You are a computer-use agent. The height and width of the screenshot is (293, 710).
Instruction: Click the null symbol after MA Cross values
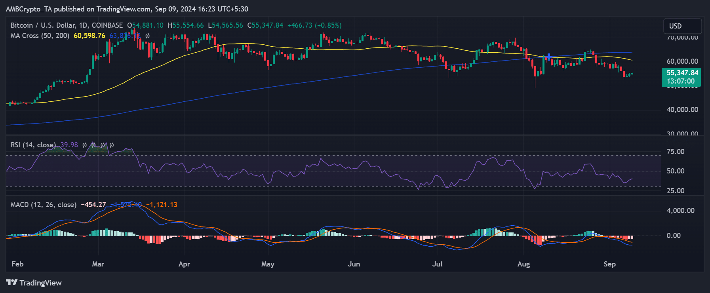(x=147, y=36)
